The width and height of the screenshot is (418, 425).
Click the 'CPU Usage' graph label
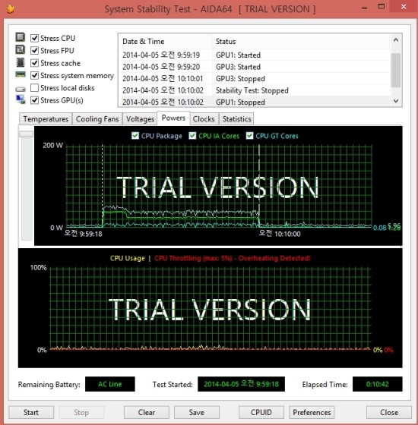(x=128, y=258)
